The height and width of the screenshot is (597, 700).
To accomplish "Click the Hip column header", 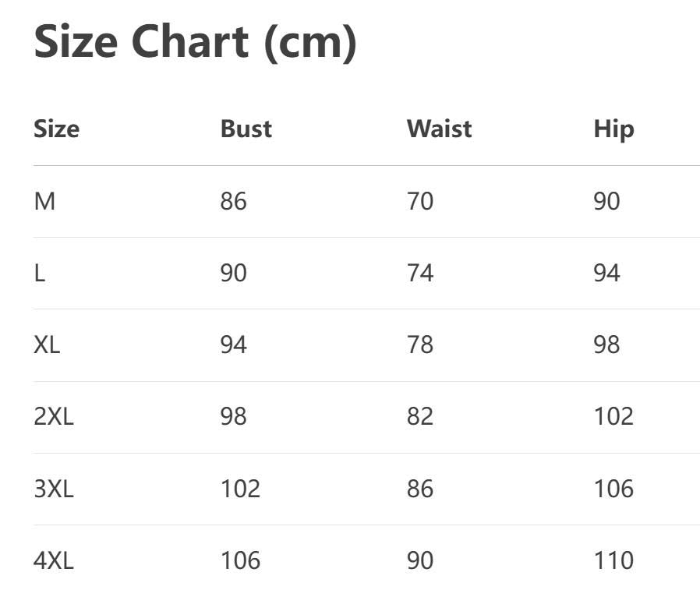I will point(613,129).
